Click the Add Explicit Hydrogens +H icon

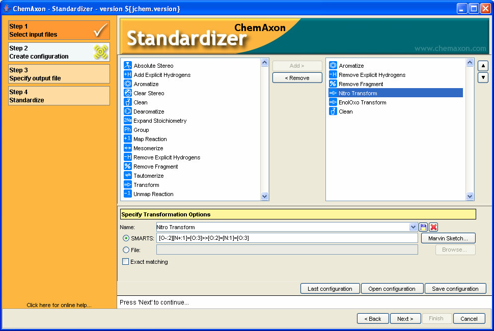click(x=128, y=74)
